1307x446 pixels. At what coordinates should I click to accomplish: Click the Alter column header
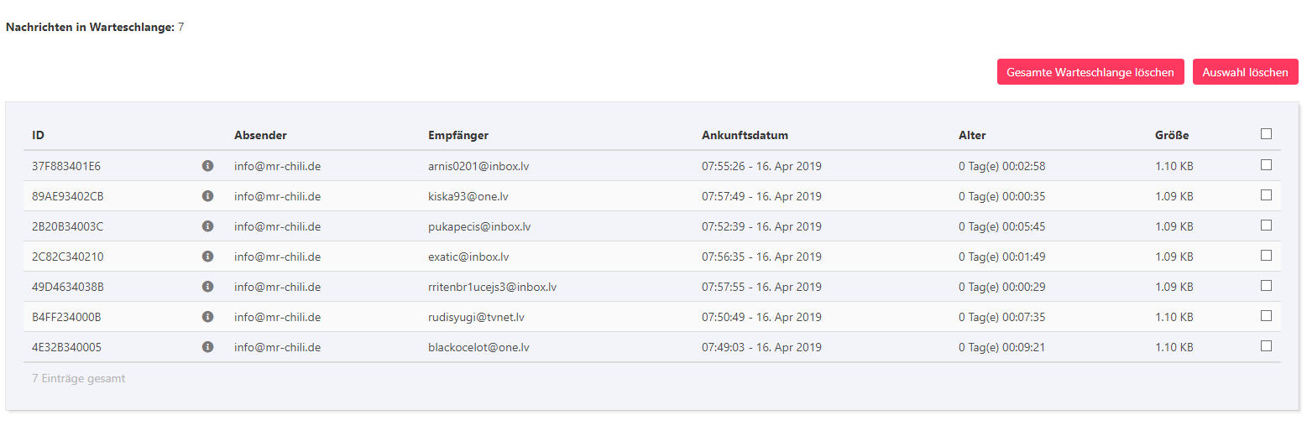972,136
